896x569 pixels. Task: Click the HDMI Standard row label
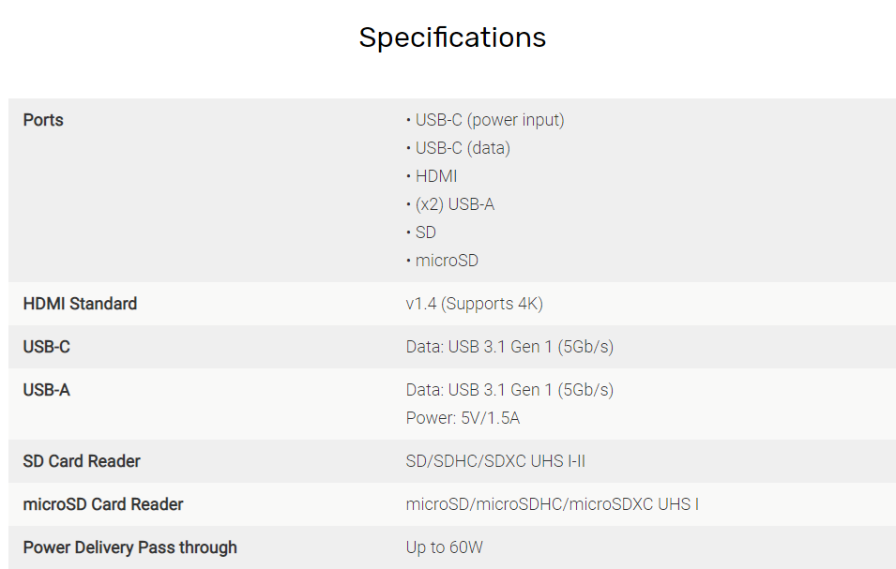click(80, 304)
